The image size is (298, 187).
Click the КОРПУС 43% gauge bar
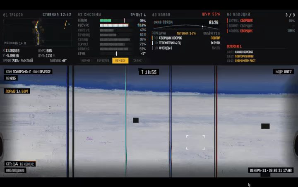[x=107, y=30]
